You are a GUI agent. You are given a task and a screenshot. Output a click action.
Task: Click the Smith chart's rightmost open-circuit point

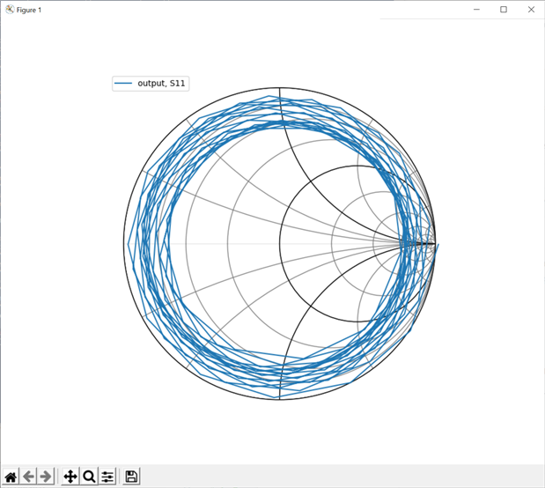[x=435, y=244]
